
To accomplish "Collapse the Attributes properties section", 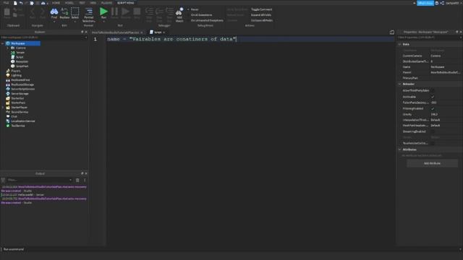I will click(400, 149).
